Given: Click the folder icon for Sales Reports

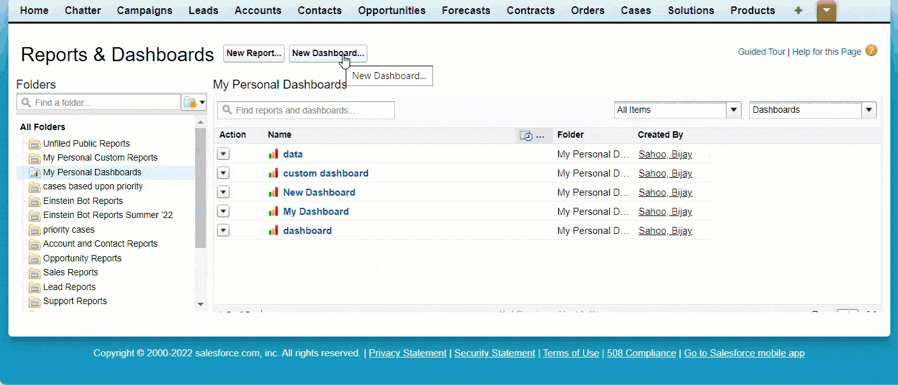Looking at the screenshot, I should (x=34, y=273).
